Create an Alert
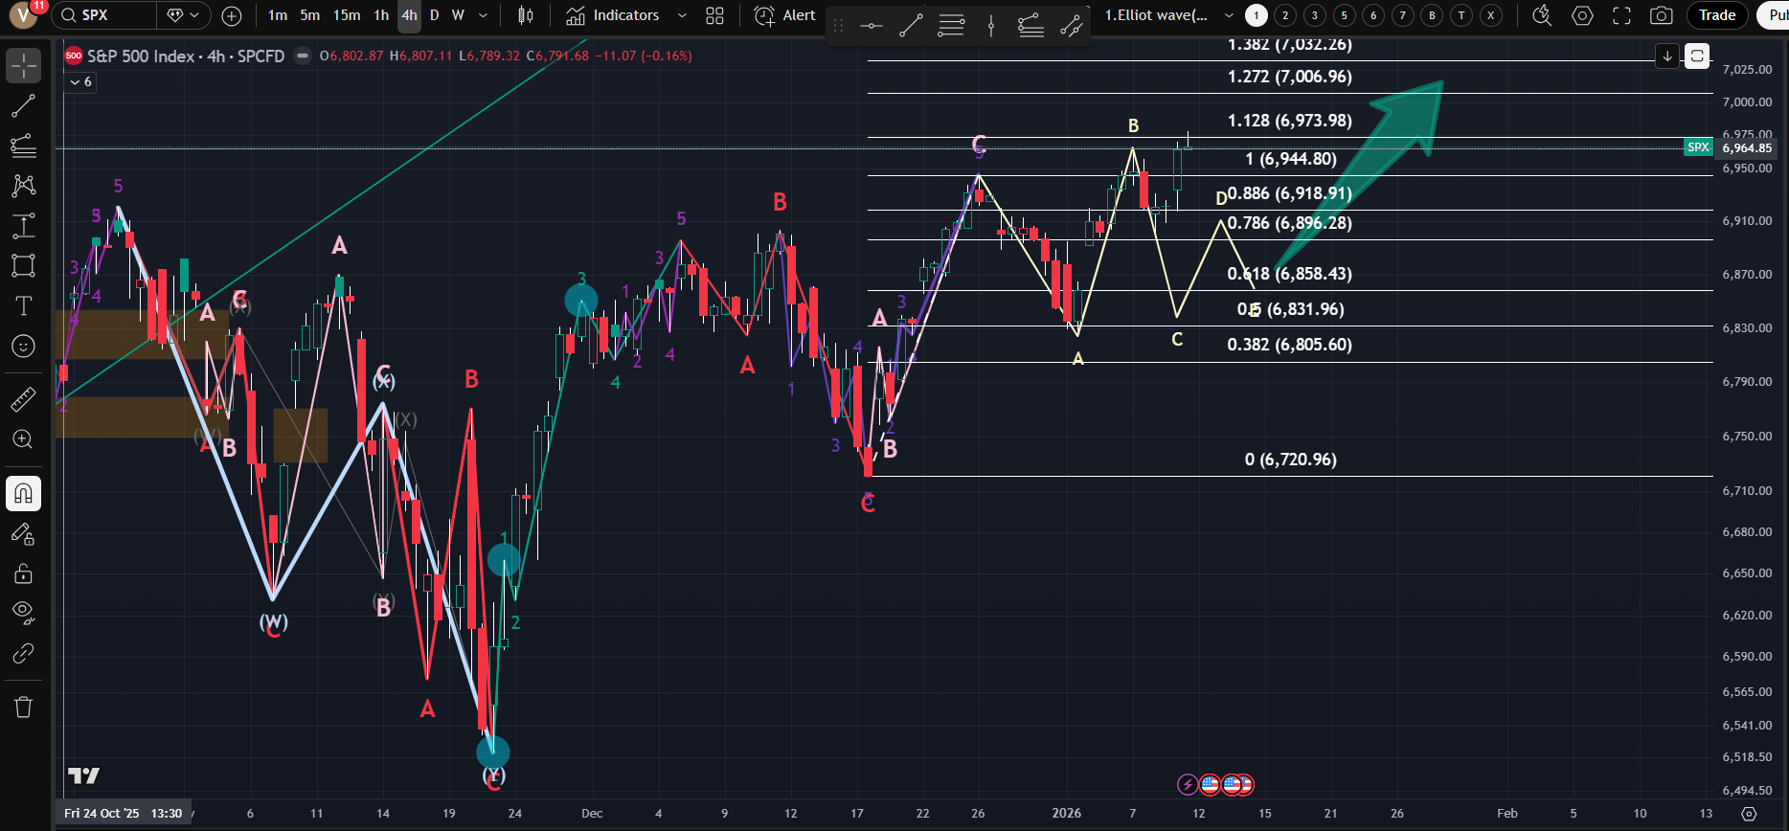Screen dimensions: 1789x831 click(785, 15)
